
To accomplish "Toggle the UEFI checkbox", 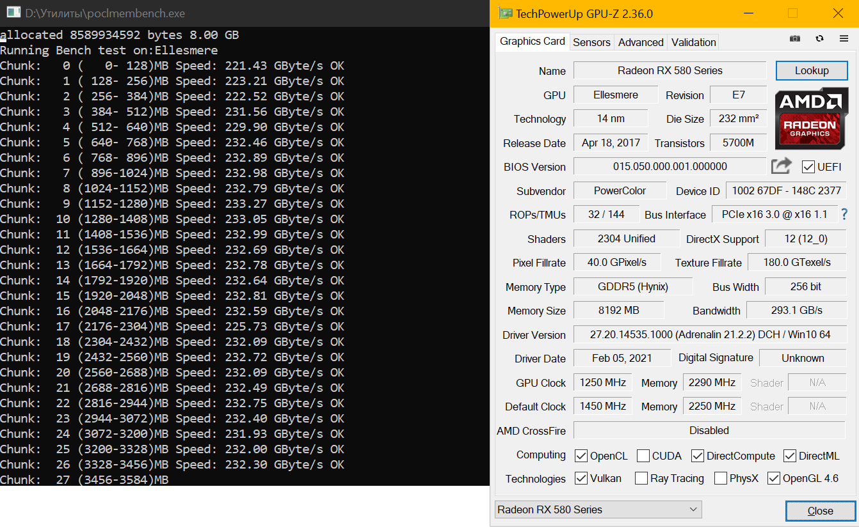I will pyautogui.click(x=808, y=167).
